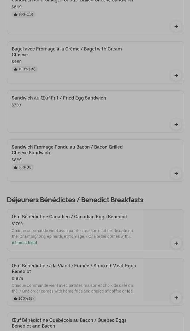Open Sandwich au Œuf Frit item details
This screenshot has height=331, width=190.
click(59, 98)
